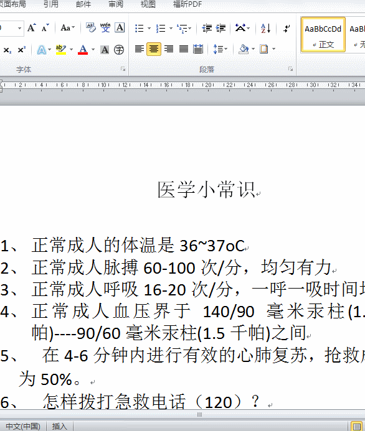
Task: Toggle subscript formatting
Action: click(7, 50)
